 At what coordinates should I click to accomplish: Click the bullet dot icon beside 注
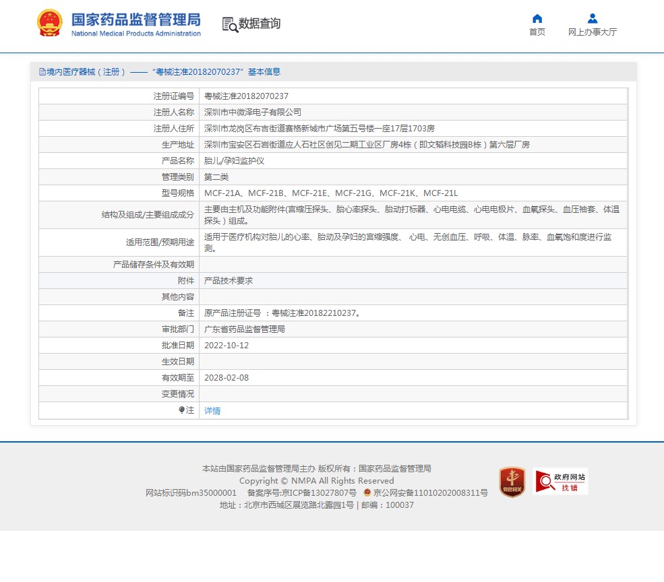(181, 410)
